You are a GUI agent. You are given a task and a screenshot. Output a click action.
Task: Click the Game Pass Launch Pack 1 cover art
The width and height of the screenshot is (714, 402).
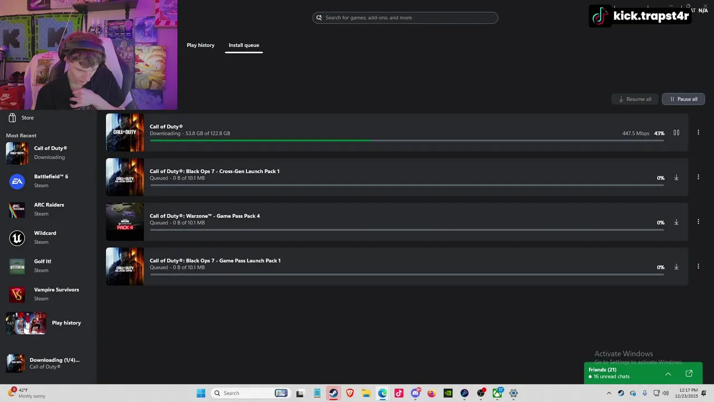(125, 266)
